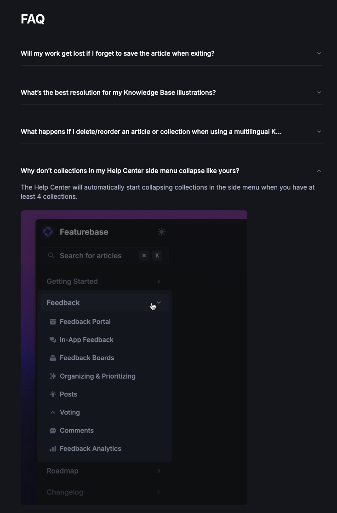Expand the unsaved article work FAQ chevron
This screenshot has width=337, height=513.
click(319, 53)
